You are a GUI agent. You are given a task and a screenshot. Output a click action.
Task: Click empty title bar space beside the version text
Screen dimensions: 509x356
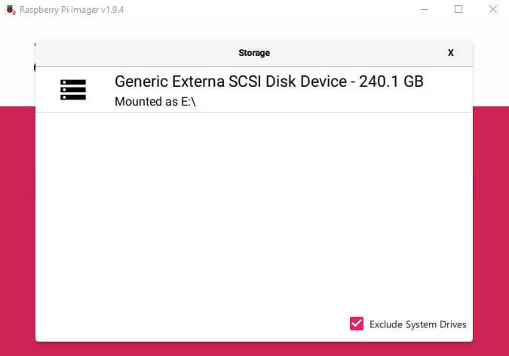click(x=264, y=10)
